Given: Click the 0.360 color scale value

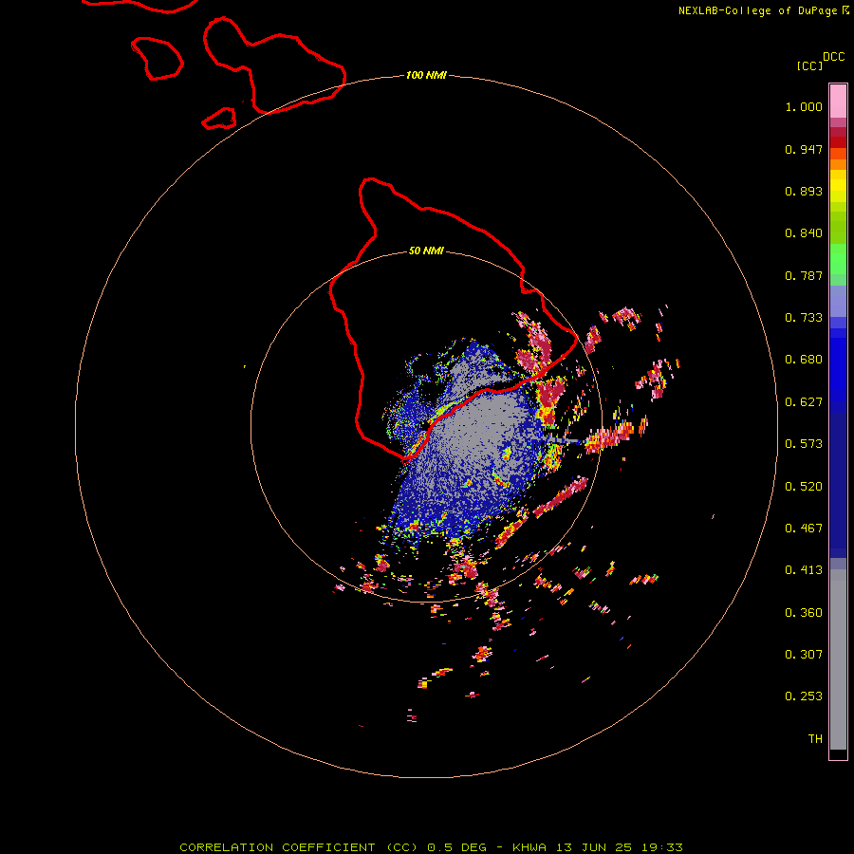Looking at the screenshot, I should pyautogui.click(x=804, y=613).
